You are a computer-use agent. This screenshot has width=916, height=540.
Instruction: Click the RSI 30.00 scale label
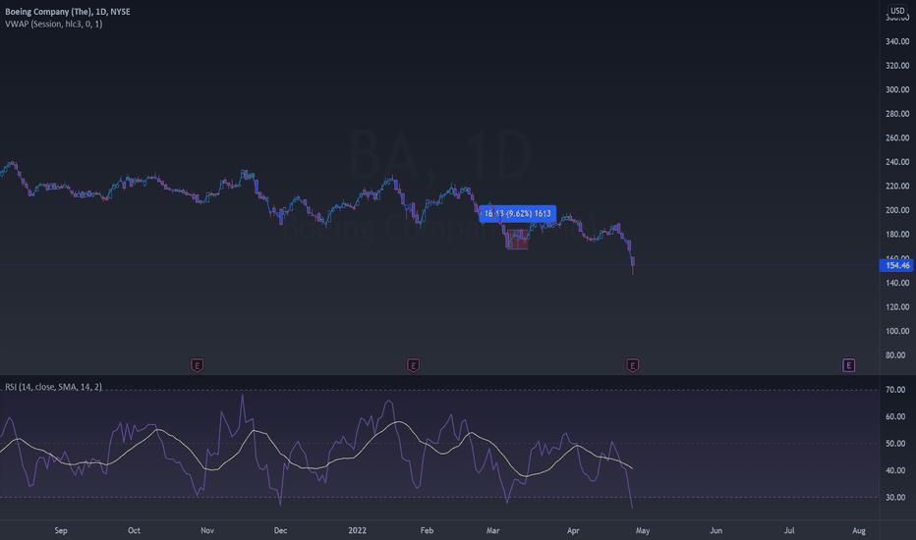click(x=895, y=498)
